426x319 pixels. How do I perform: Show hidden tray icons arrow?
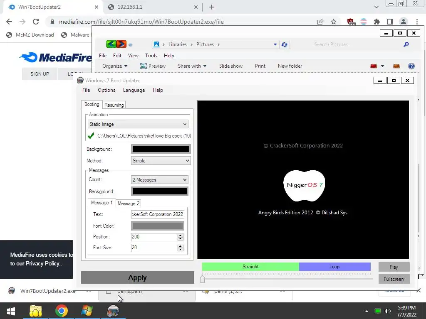pyautogui.click(x=367, y=311)
